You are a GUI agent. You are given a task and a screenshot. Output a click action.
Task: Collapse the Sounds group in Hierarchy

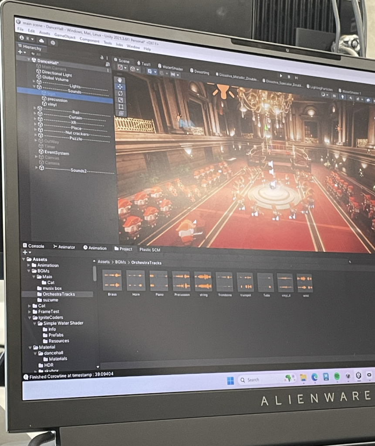tap(34, 86)
